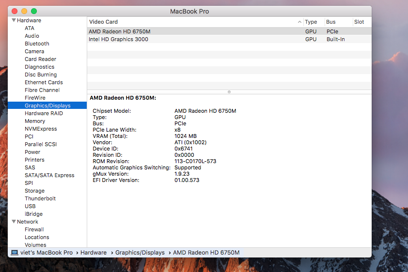Select Locations under Network
This screenshot has width=408, height=272.
(x=37, y=237)
